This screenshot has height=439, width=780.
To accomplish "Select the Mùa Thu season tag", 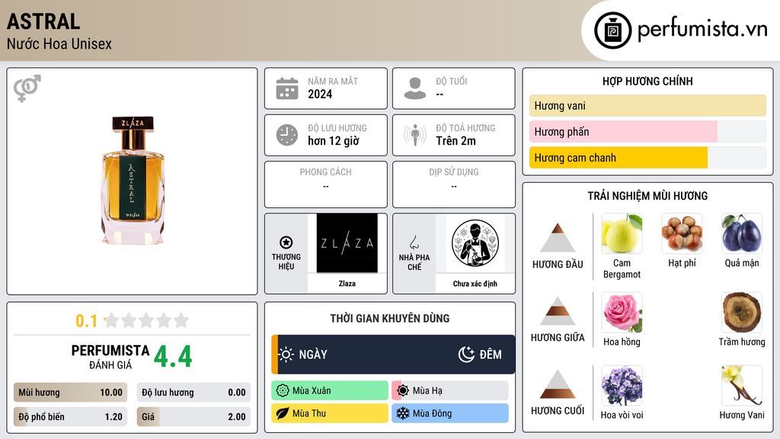I will pyautogui.click(x=330, y=413).
